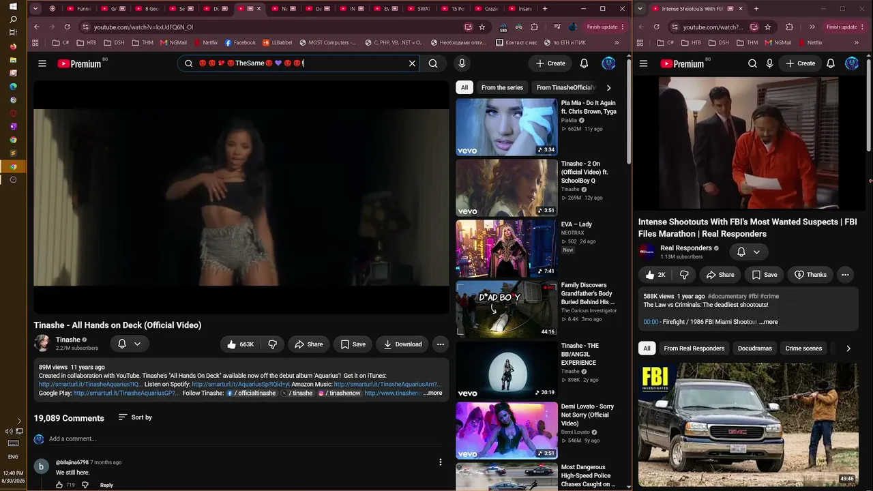Show next filter chips in right window

(848, 348)
